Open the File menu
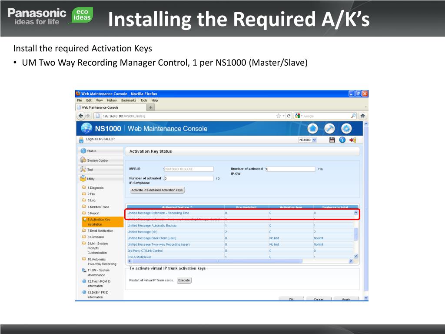 coord(80,100)
